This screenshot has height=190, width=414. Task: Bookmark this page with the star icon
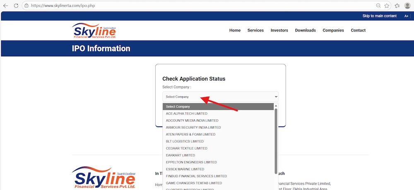pos(387,5)
